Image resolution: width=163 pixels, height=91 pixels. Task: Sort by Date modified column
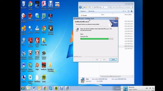click(128, 15)
